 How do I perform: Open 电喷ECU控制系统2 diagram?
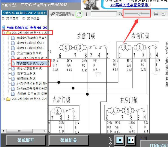coord(30,48)
